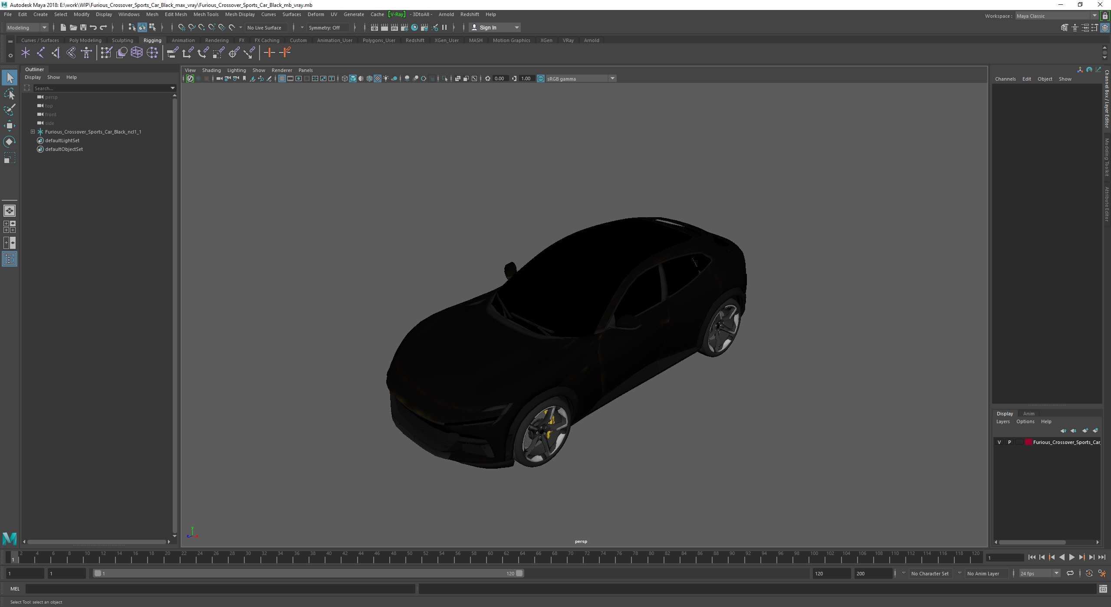Open character controls running figure icon
The image size is (1111, 607).
point(1102,573)
